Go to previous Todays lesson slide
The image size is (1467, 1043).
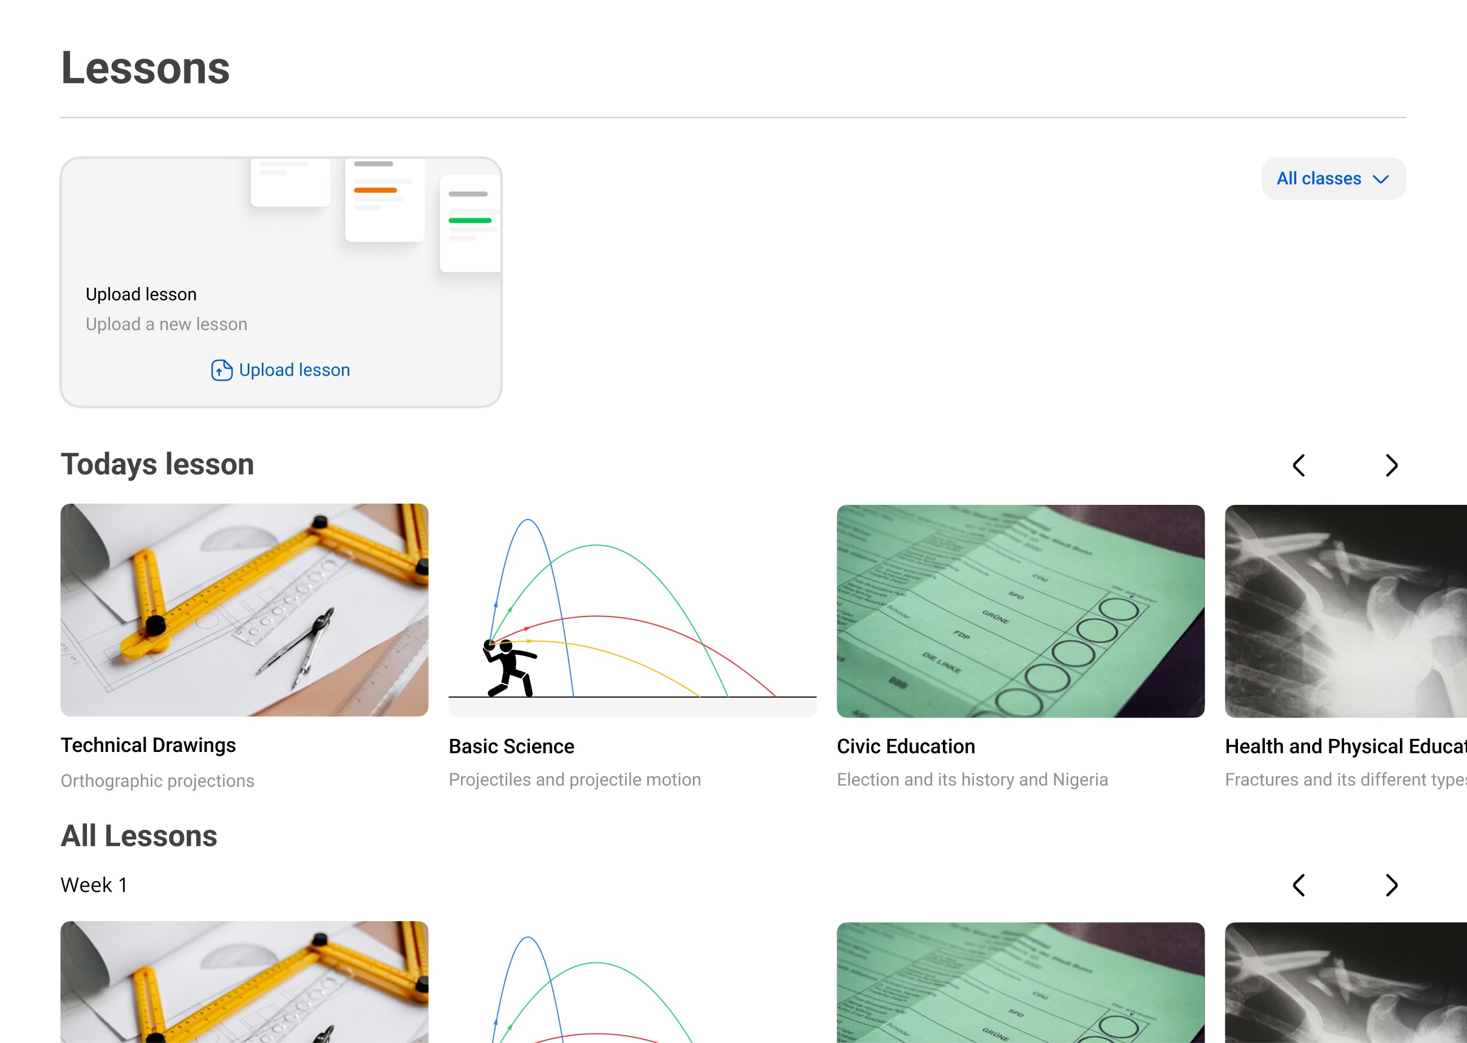pos(1298,465)
